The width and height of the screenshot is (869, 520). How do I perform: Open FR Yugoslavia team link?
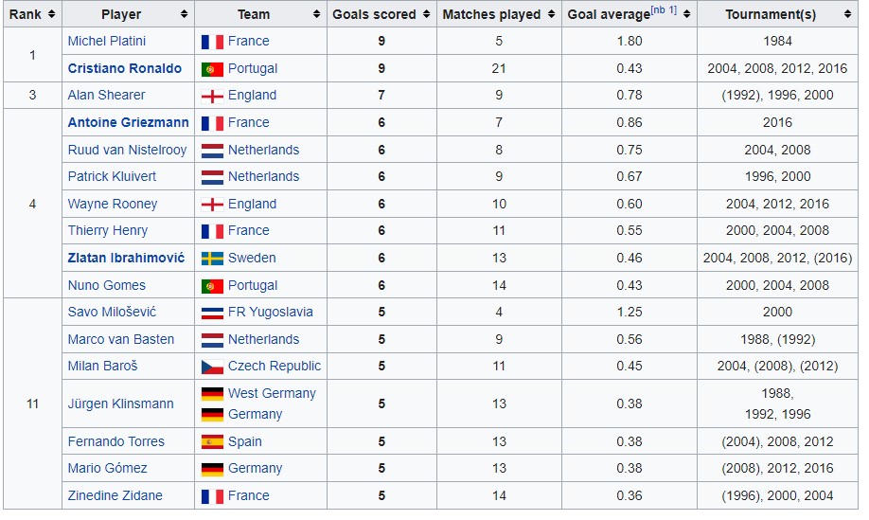pos(271,313)
